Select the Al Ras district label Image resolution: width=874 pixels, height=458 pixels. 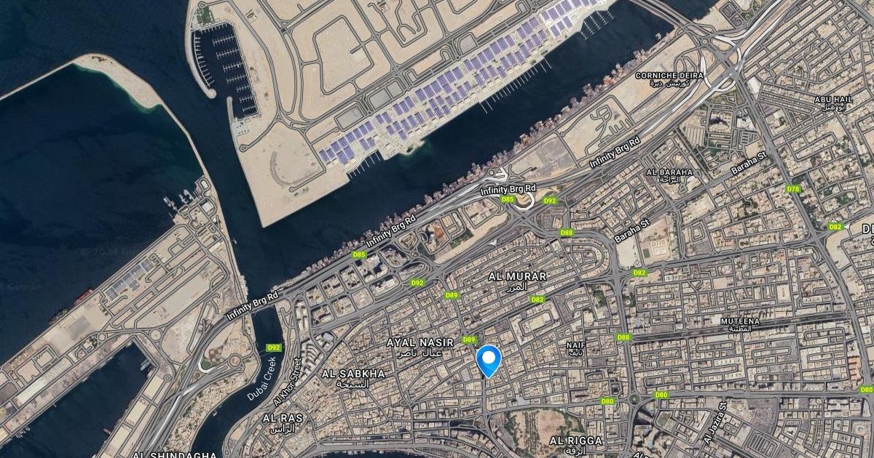(283, 422)
